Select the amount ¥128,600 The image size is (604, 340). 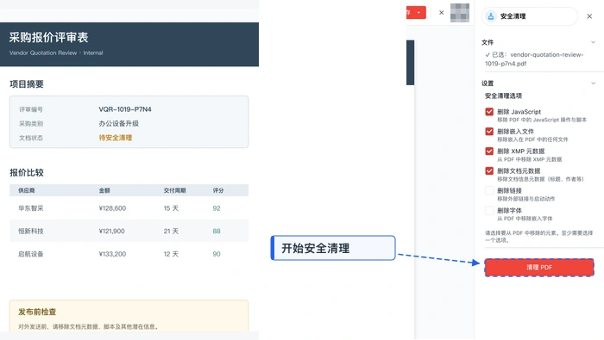(112, 208)
